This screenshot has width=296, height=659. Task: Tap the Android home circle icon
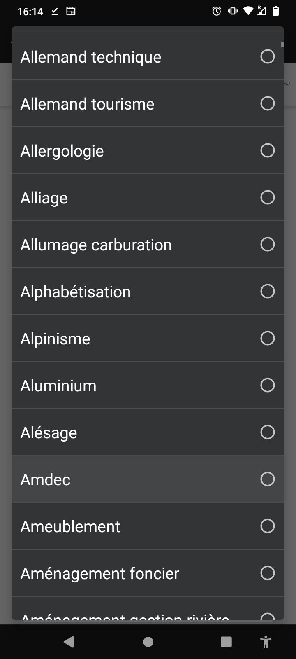(x=148, y=642)
